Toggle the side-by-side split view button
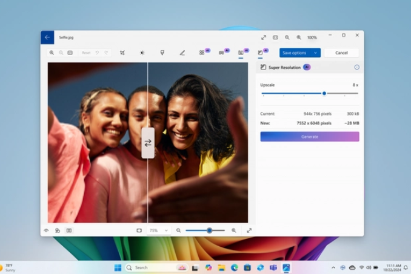This screenshot has height=274, width=411. click(69, 230)
